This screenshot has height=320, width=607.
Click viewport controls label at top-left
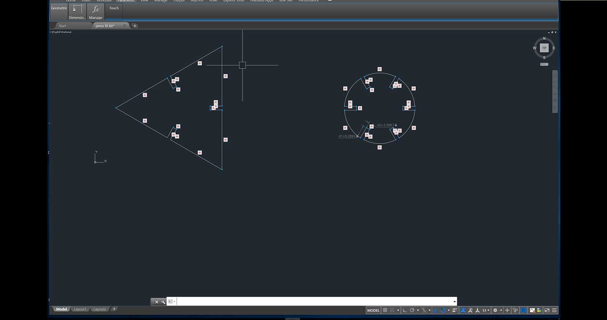click(x=61, y=32)
